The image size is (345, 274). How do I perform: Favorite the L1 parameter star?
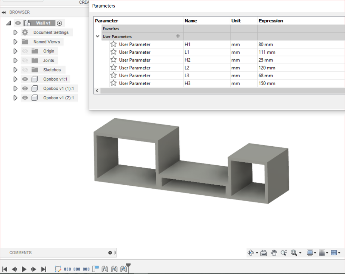click(x=114, y=52)
